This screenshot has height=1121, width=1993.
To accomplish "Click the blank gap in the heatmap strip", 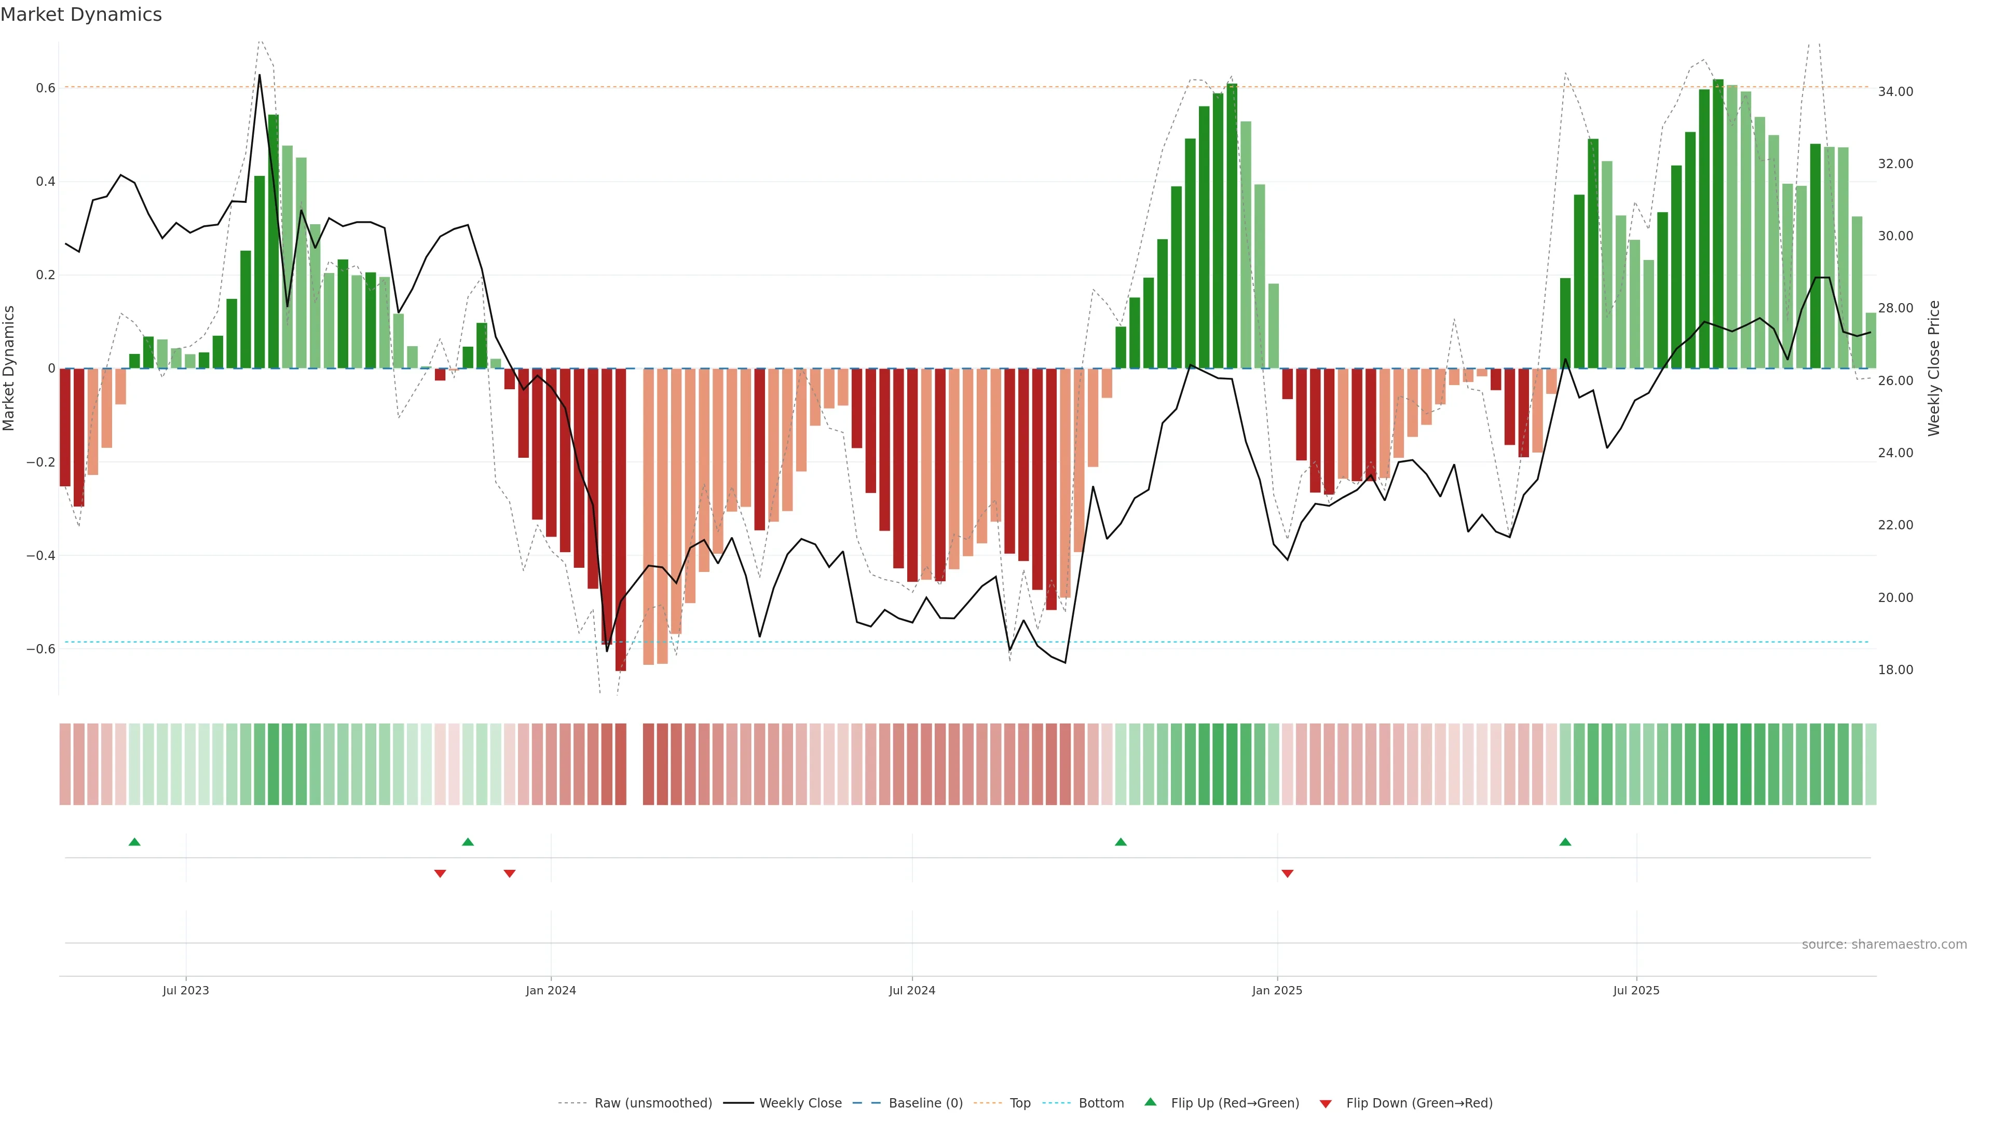I will pyautogui.click(x=634, y=764).
